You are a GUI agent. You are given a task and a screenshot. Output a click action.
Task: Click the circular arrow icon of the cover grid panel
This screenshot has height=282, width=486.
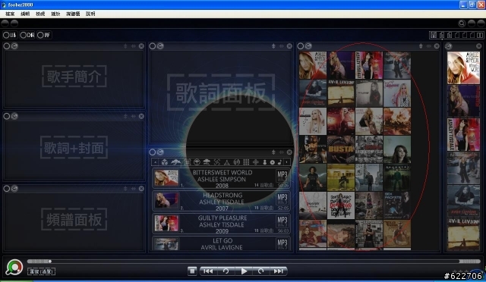pyautogui.click(x=308, y=46)
